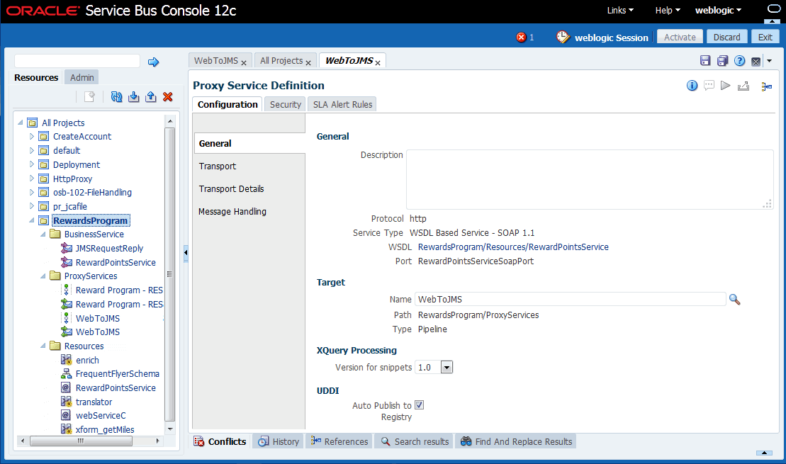Open Find And Replace Results tab
This screenshot has width=786, height=464.
coord(516,441)
